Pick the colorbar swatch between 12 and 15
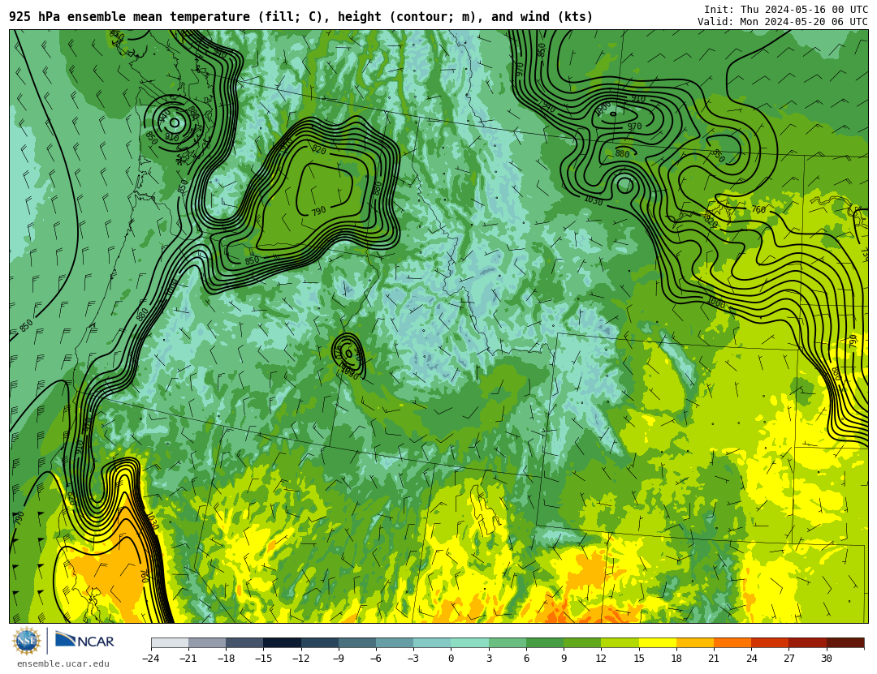The height and width of the screenshot is (674, 877). coord(620,642)
